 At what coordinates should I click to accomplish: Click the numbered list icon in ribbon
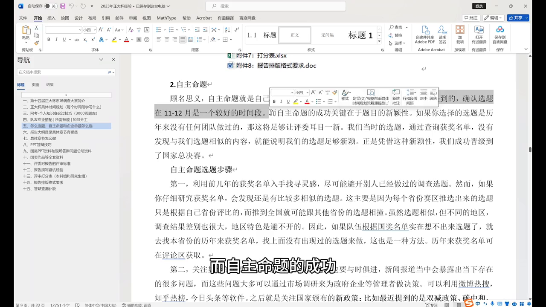pyautogui.click(x=171, y=30)
